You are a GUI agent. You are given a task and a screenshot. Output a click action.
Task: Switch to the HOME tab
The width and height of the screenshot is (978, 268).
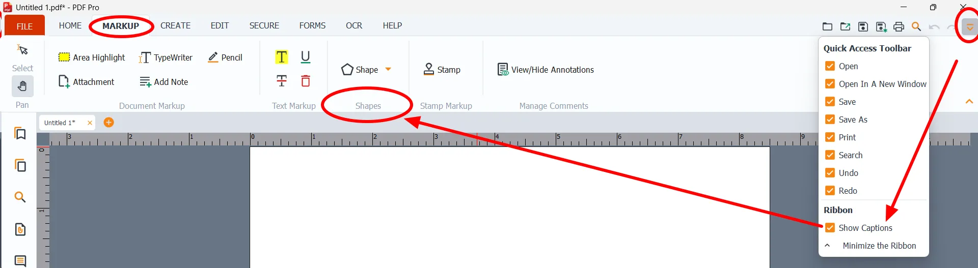point(70,25)
